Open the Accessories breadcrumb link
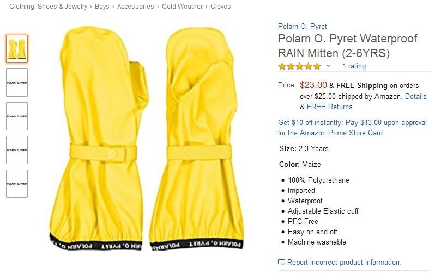Viewport: 435px width, 275px height. tap(135, 7)
